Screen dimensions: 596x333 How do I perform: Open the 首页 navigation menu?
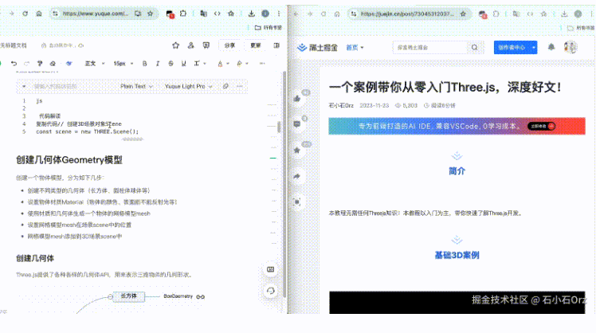pos(355,48)
